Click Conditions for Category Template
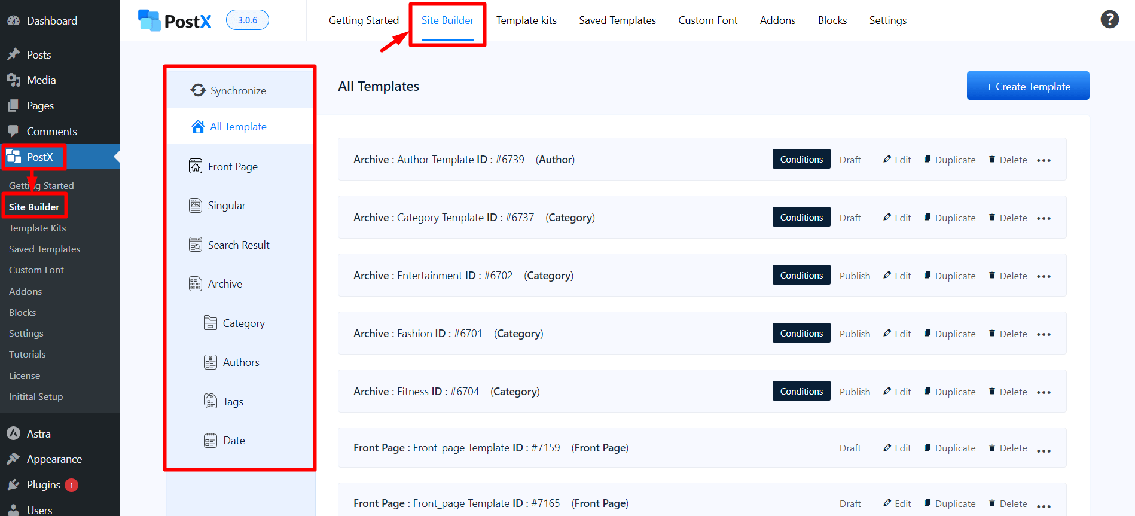 coord(801,217)
